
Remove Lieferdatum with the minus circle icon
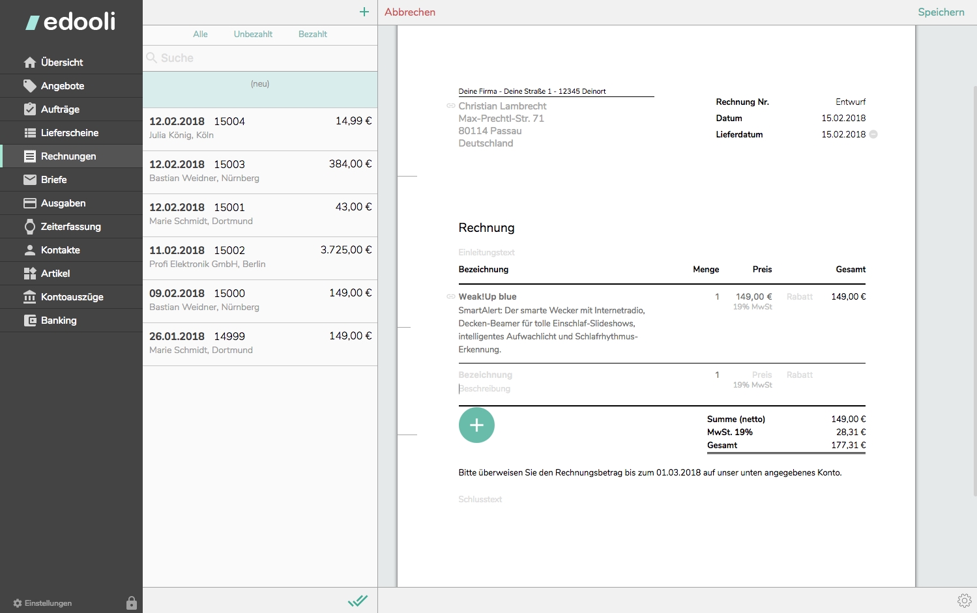(x=873, y=134)
